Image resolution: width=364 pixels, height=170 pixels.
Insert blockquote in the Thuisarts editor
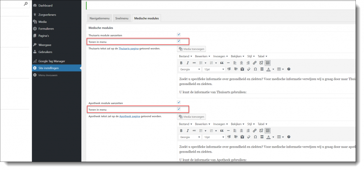click(x=222, y=63)
